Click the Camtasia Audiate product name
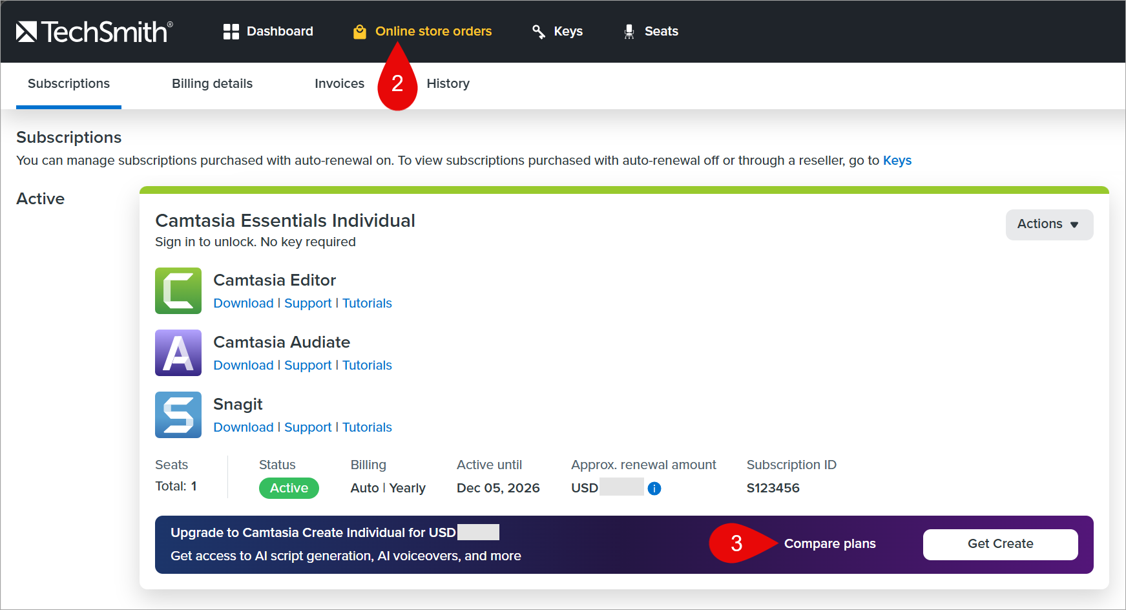 [282, 342]
